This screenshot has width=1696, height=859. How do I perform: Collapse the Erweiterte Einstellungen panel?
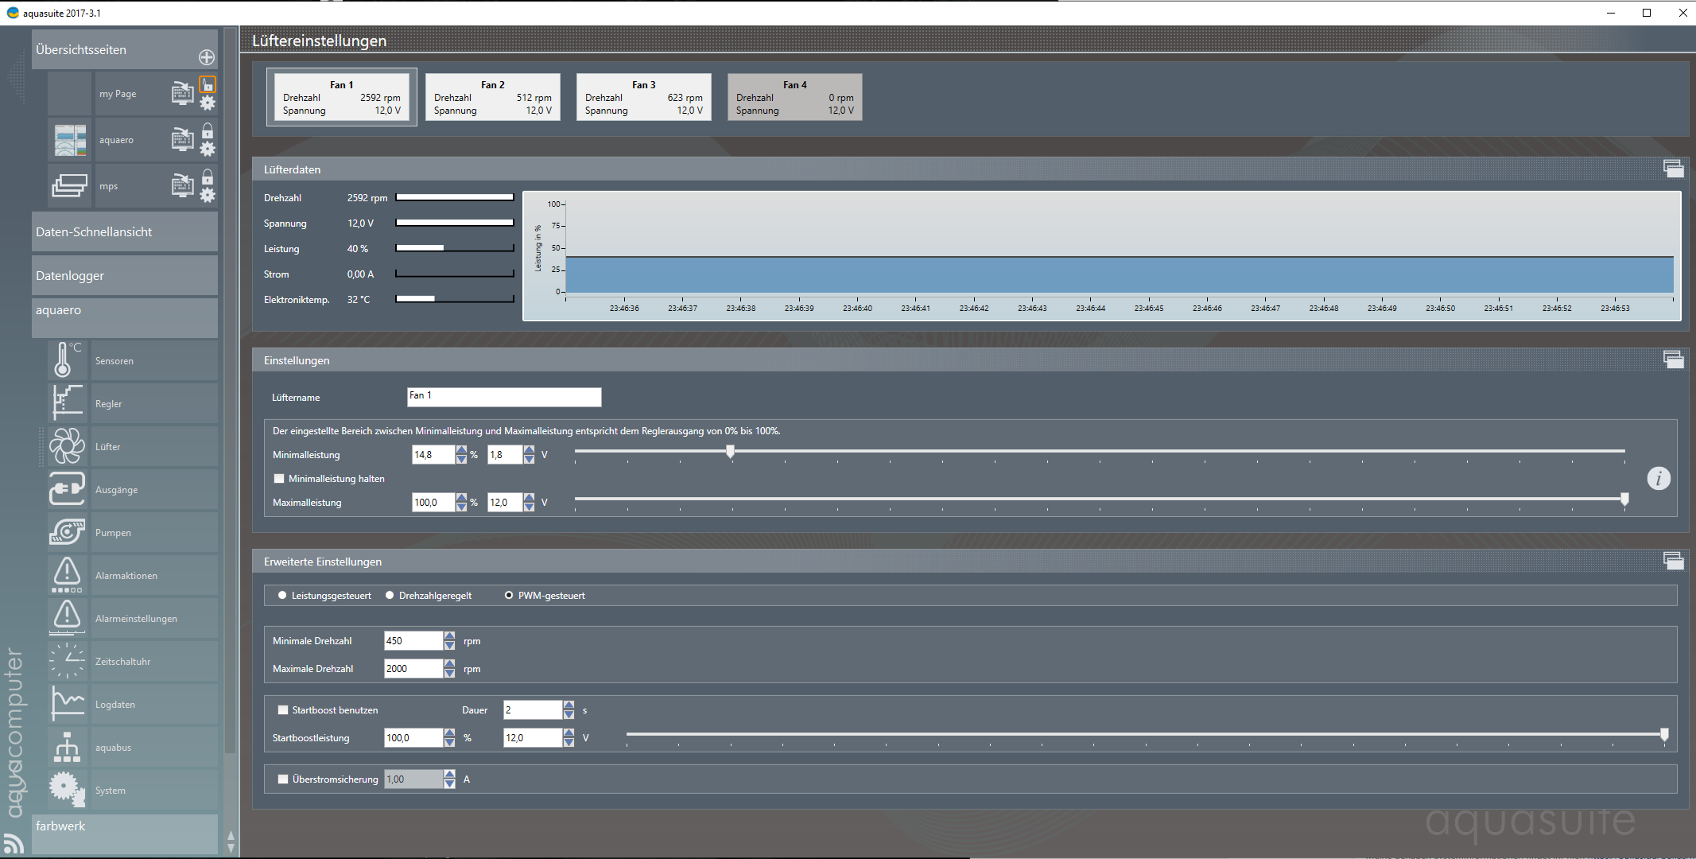click(1673, 561)
